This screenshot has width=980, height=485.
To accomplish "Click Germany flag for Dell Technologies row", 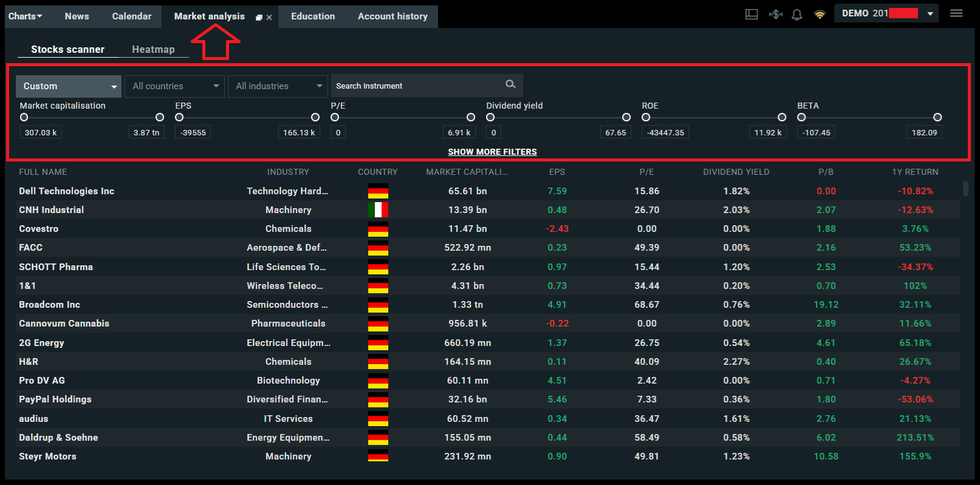I will [378, 191].
